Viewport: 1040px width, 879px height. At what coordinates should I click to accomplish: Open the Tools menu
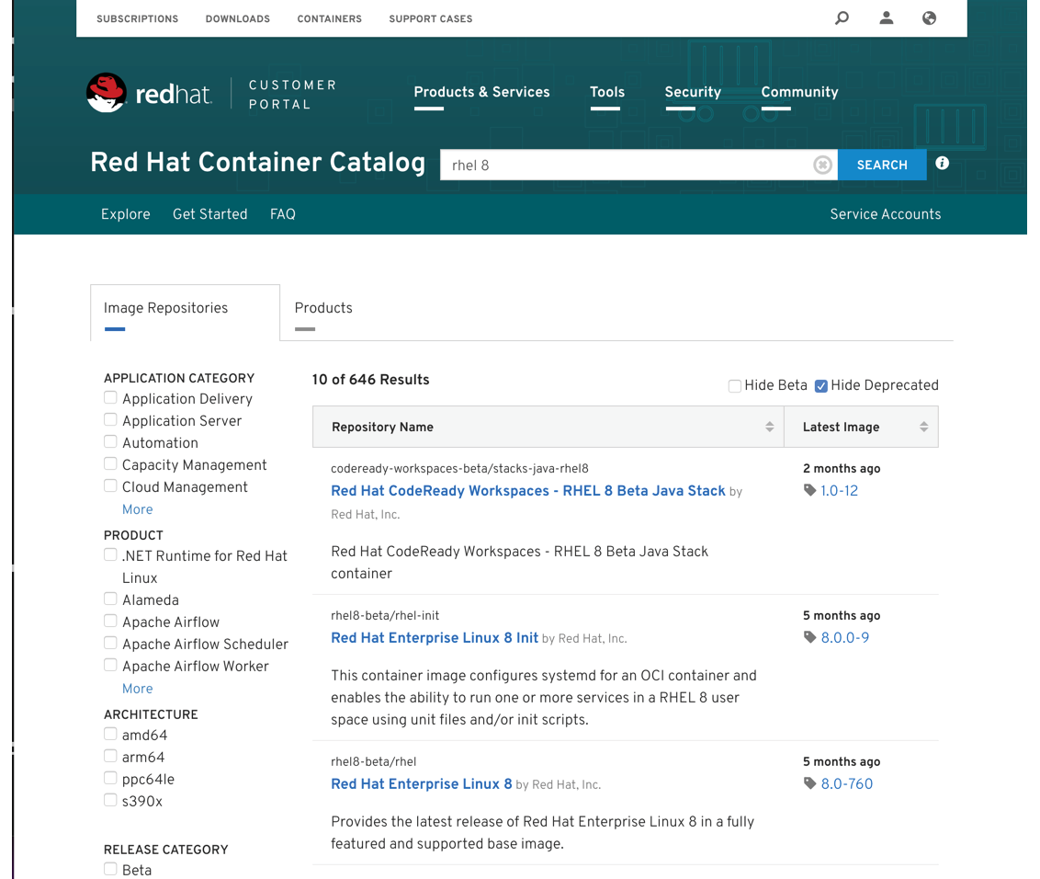coord(607,92)
